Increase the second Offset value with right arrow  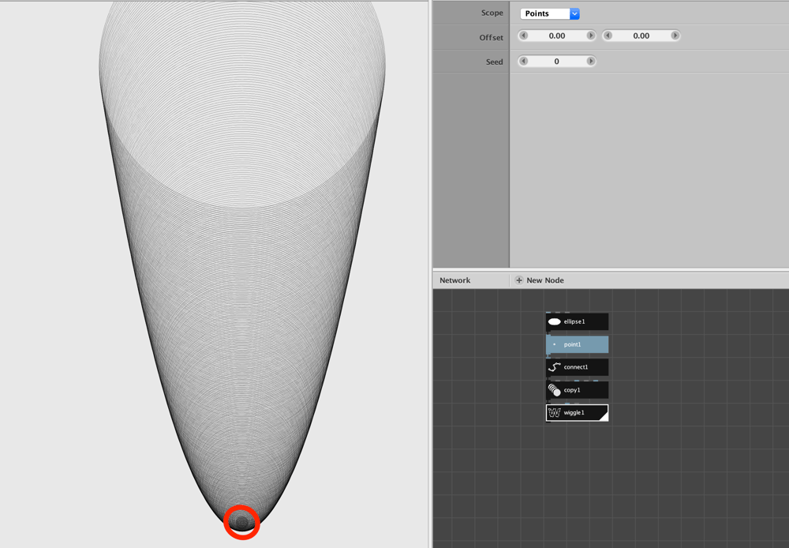point(675,36)
